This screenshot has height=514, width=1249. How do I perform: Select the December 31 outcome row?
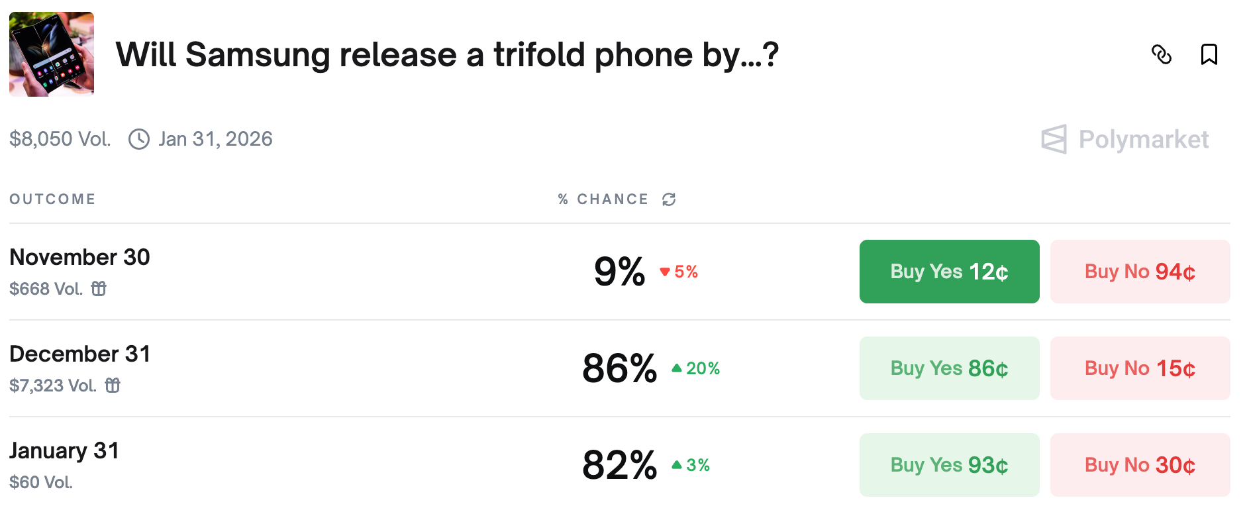pos(80,354)
